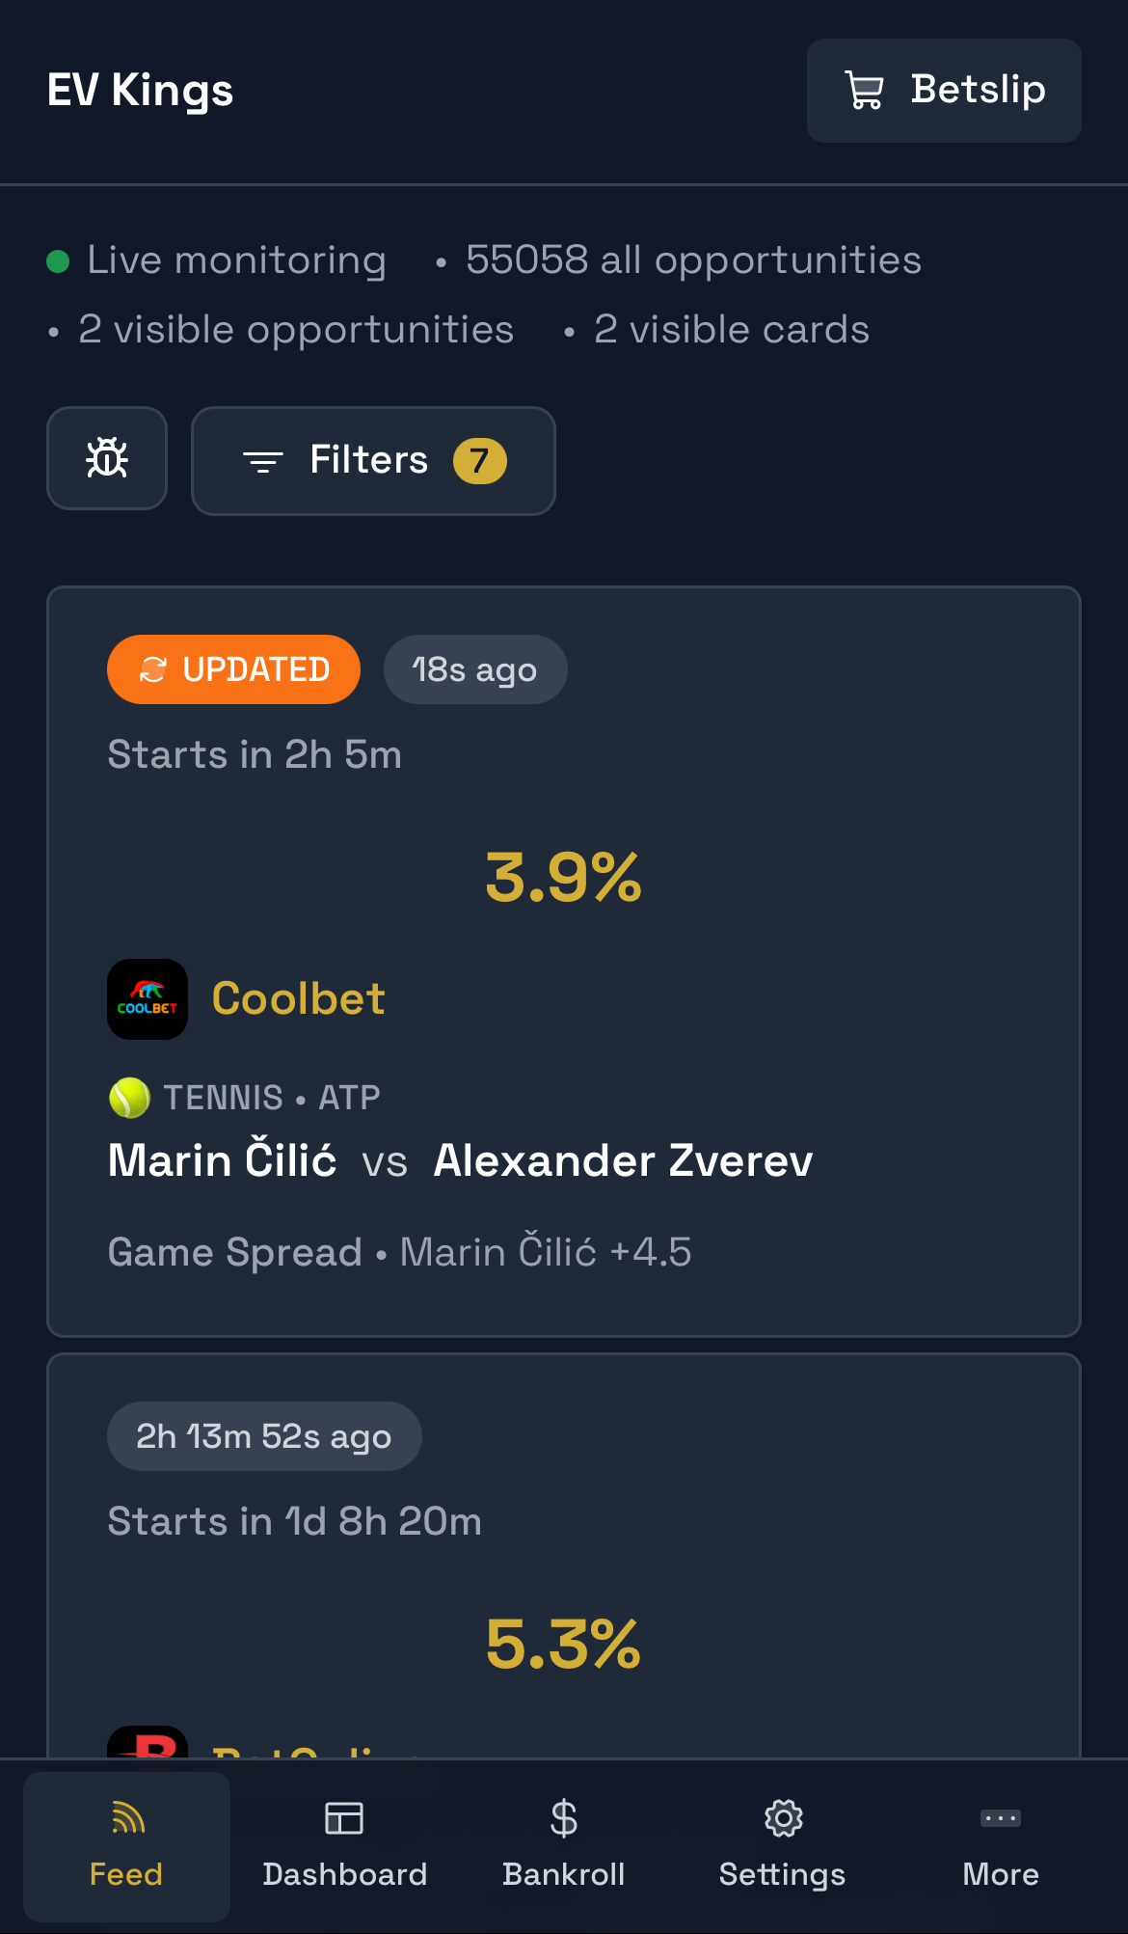The image size is (1128, 1934).
Task: Click the yellow filter count badge 7
Action: (479, 460)
